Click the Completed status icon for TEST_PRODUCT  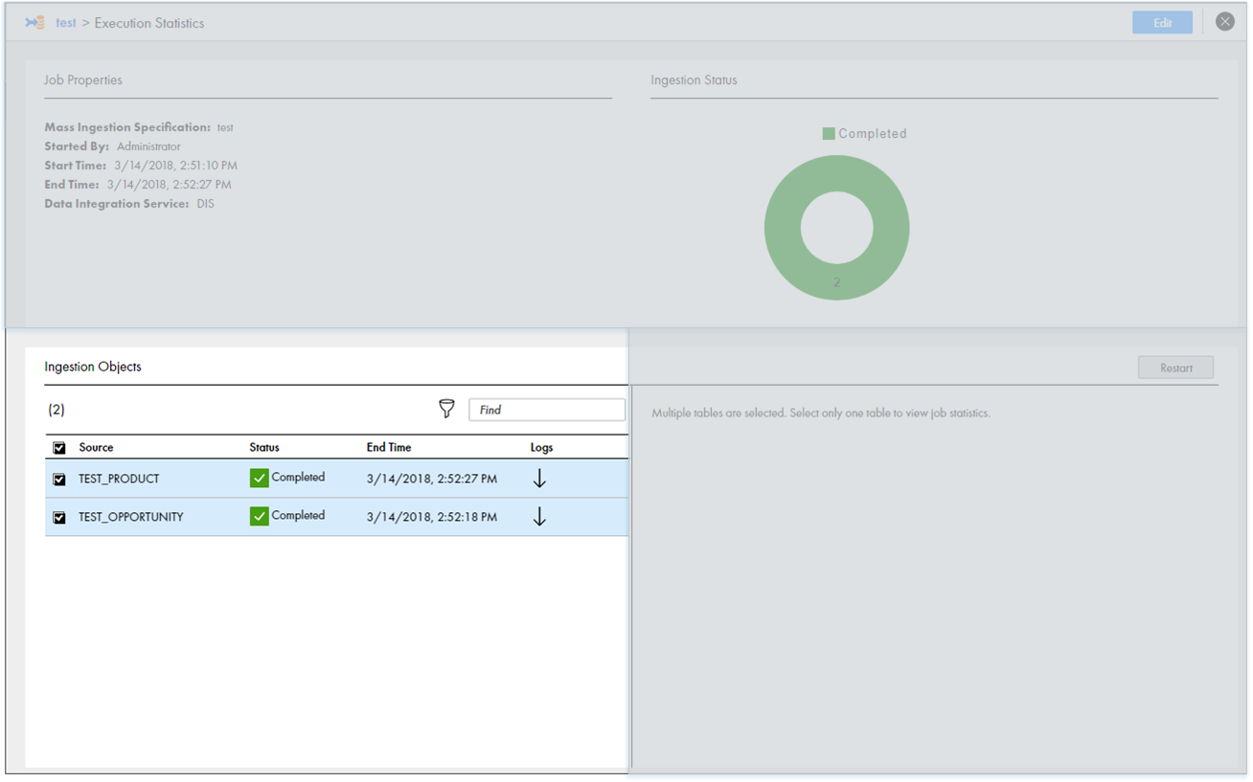tap(259, 478)
